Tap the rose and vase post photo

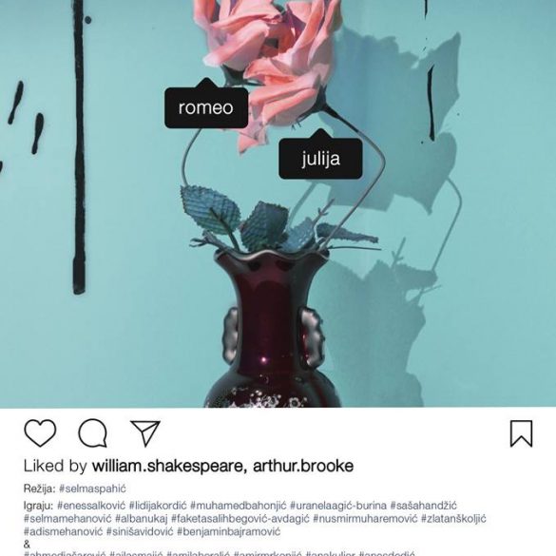[278, 204]
